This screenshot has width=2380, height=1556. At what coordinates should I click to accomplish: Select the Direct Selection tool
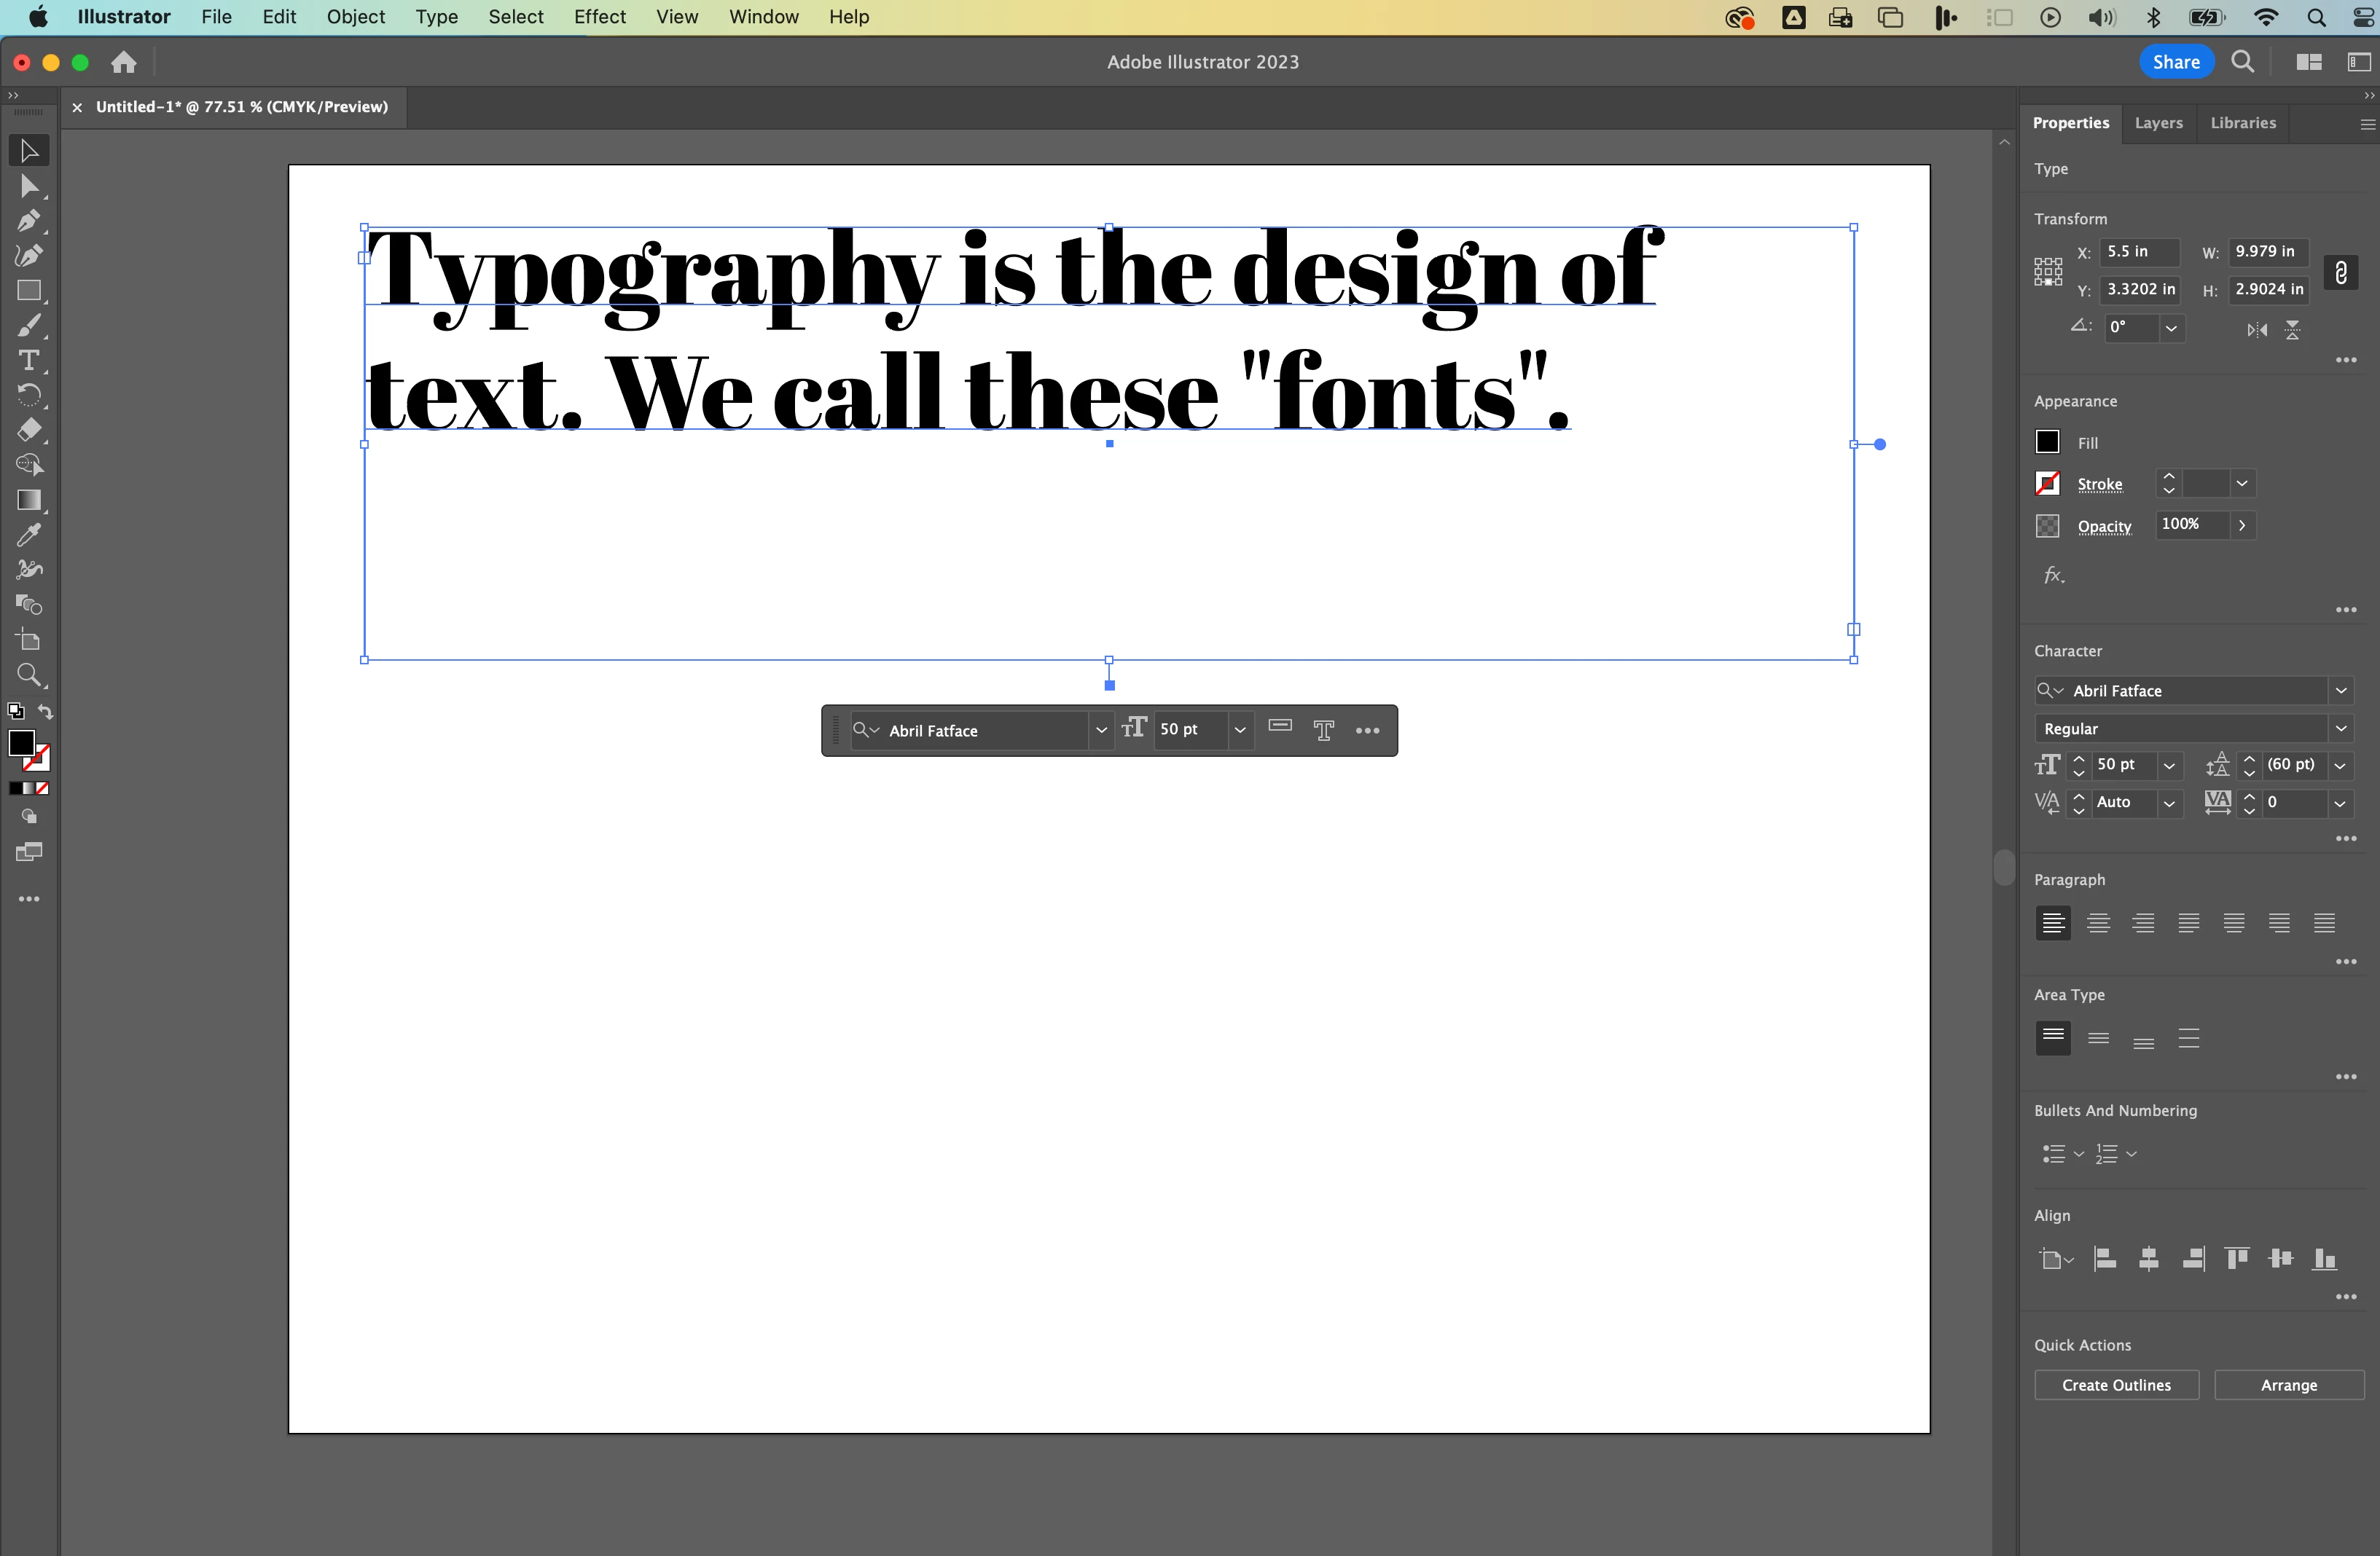[x=28, y=186]
